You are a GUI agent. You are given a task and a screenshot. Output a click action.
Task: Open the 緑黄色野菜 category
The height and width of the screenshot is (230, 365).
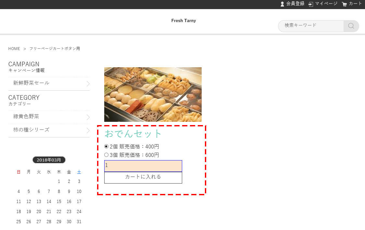[x=49, y=117]
